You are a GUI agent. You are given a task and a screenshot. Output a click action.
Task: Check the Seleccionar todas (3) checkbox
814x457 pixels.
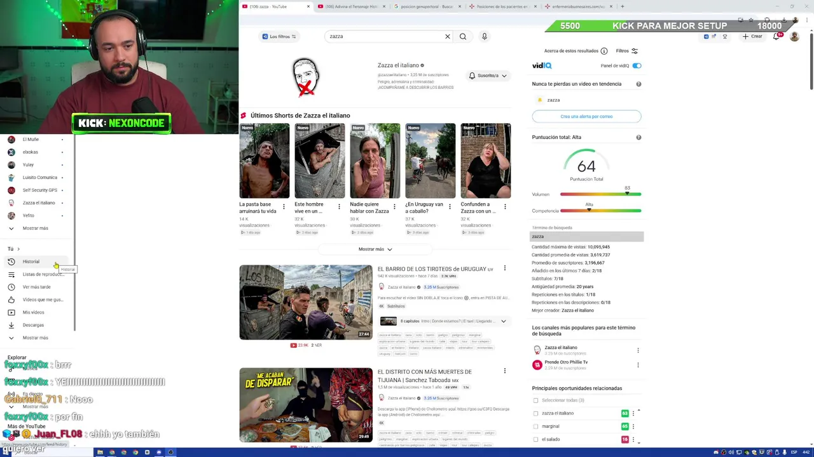[535, 401]
